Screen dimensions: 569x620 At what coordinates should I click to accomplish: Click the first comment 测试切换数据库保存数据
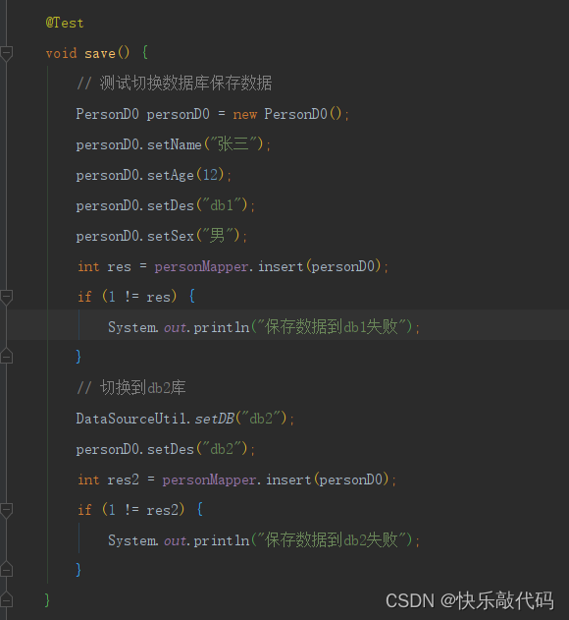[x=175, y=84]
